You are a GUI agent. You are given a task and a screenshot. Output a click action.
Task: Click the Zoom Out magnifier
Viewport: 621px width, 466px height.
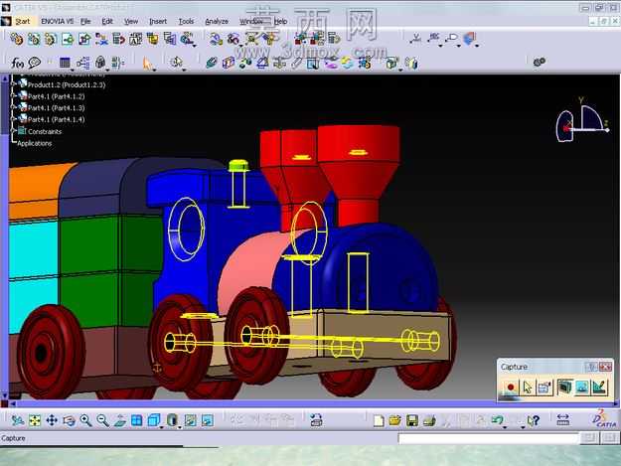point(102,420)
